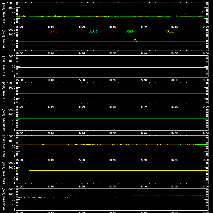Click the green SGMR trace in 15400 MHz panel
Screen dimensions: 213x213
point(112,195)
